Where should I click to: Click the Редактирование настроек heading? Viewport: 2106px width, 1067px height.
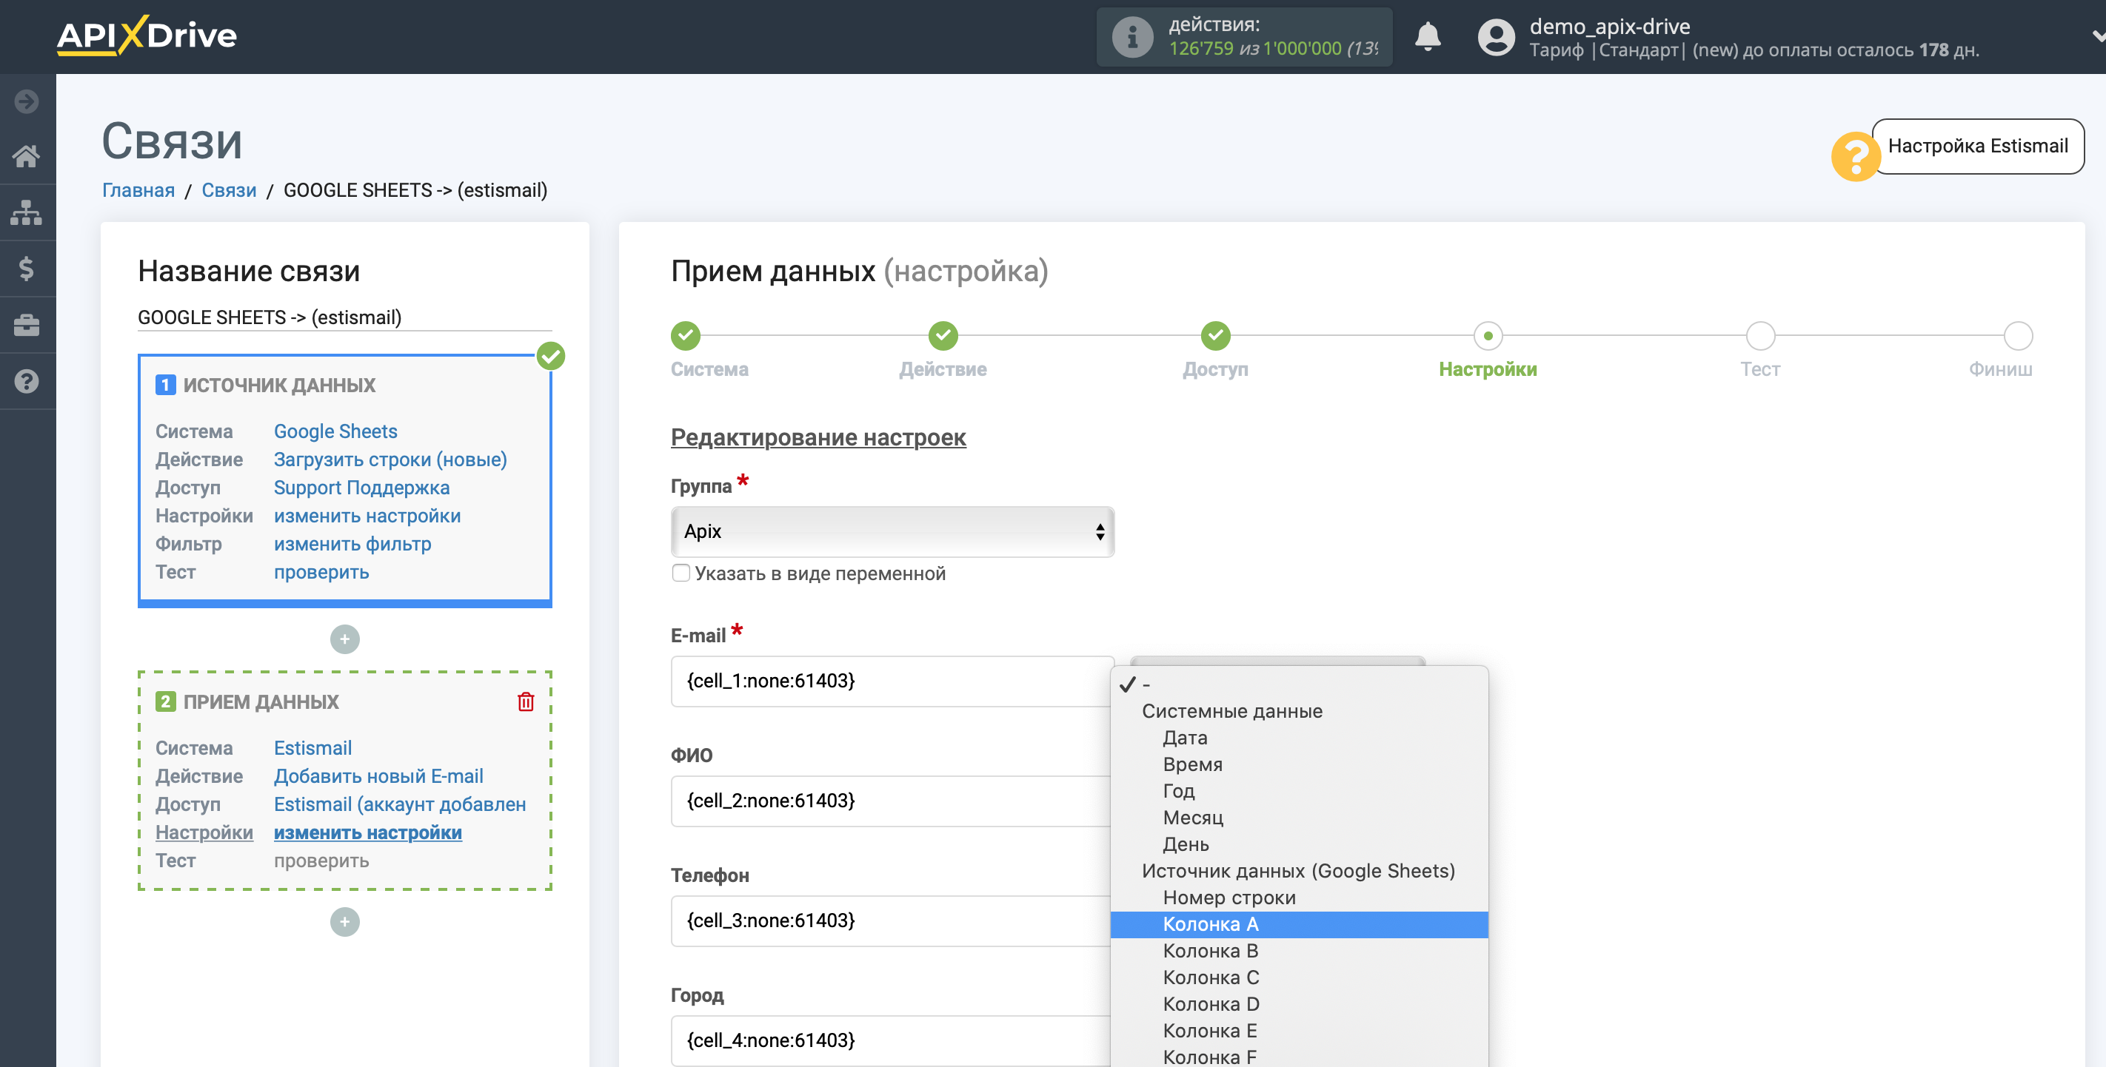pyautogui.click(x=818, y=437)
